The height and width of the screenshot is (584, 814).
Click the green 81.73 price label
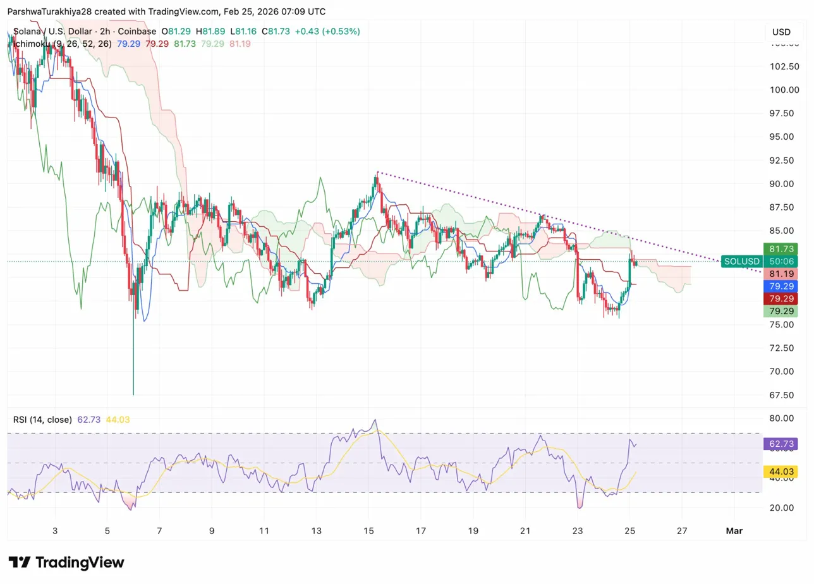pos(781,249)
